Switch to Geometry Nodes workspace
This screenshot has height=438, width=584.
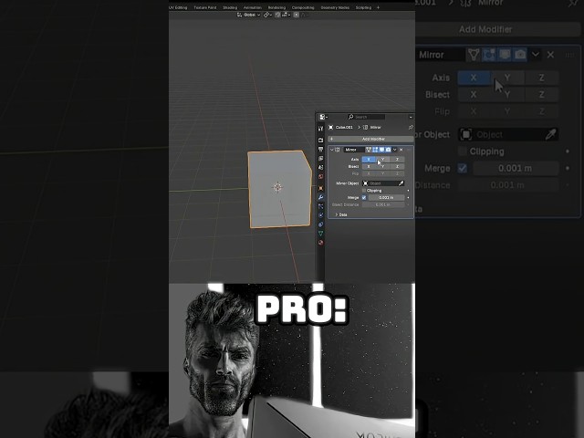[x=335, y=7]
